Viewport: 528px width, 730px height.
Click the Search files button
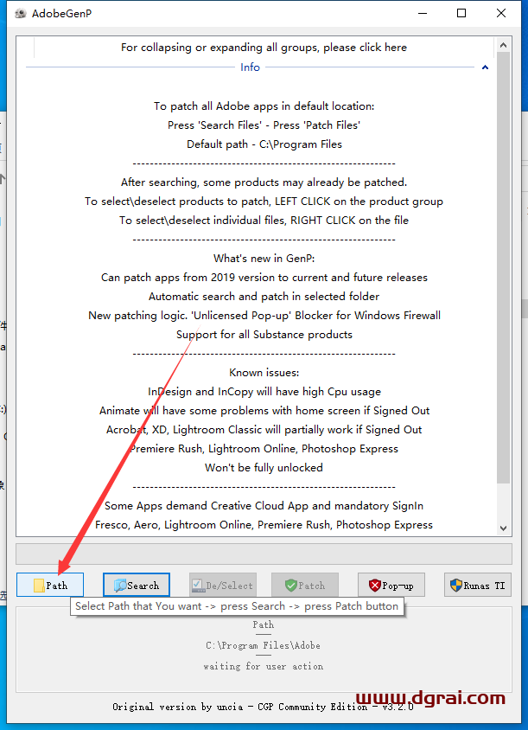(137, 585)
